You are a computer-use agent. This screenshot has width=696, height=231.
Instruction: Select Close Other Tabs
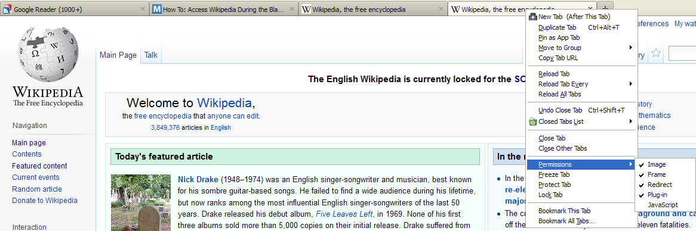point(581,148)
